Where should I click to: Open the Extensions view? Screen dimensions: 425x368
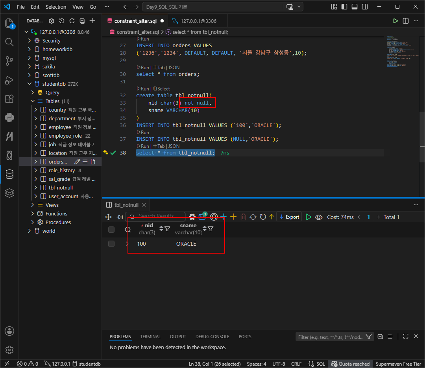[9, 99]
